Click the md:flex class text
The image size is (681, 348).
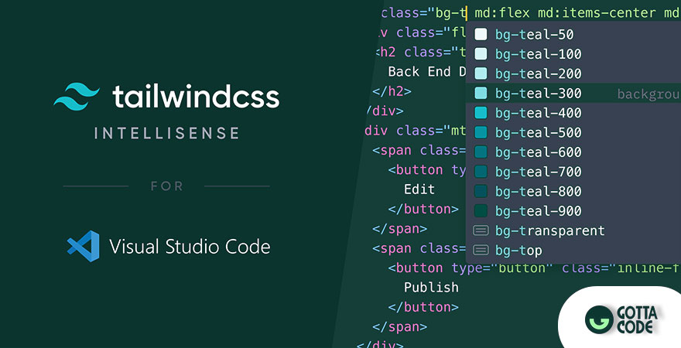pos(502,13)
